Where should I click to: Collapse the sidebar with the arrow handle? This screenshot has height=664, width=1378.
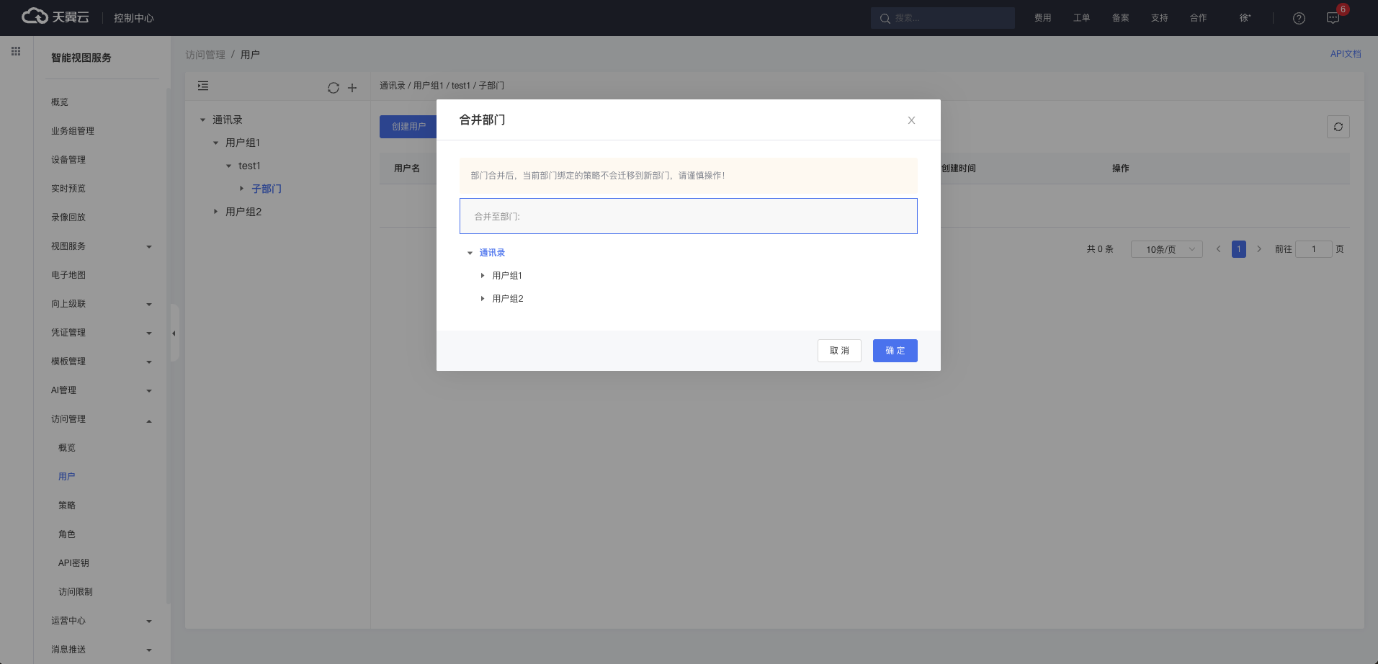174,333
